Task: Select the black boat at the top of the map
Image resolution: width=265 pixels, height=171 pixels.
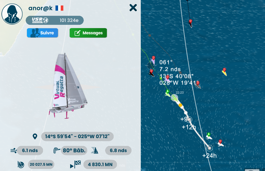Action: (191, 24)
